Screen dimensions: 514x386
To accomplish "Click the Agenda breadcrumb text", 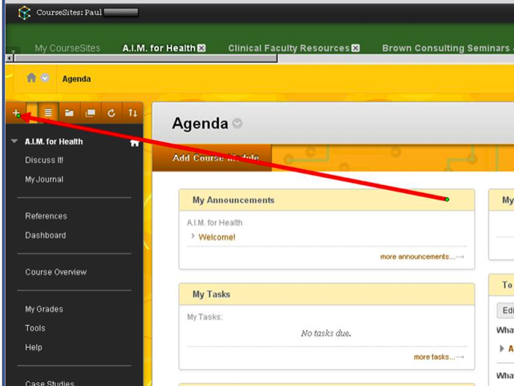I will coord(76,79).
